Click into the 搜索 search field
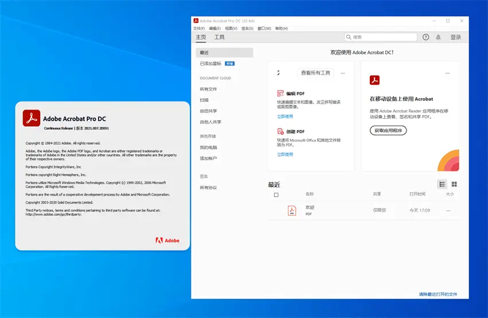488x318 pixels. (x=383, y=37)
